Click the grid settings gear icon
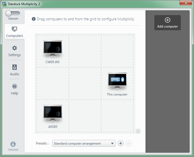Viewport: 194px width, 157px height. coord(138,131)
